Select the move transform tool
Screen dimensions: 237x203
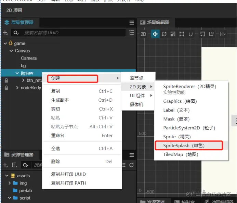click(x=155, y=34)
